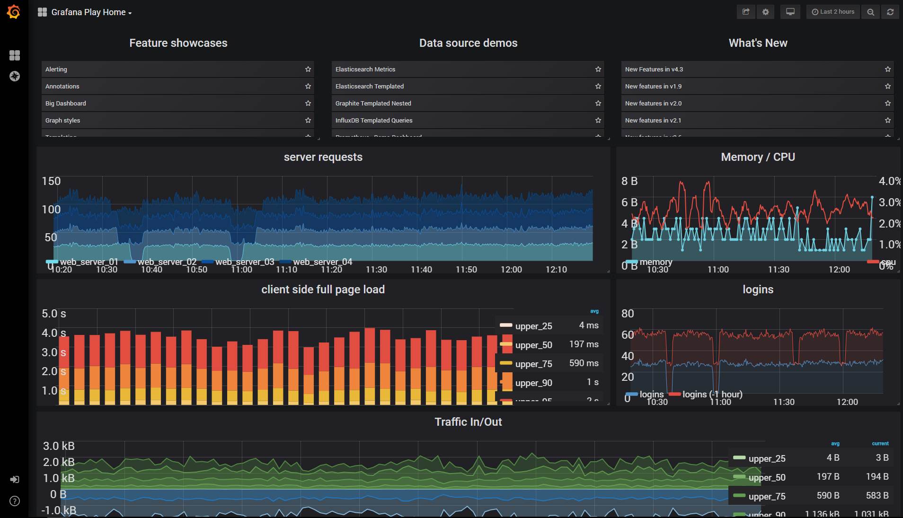The image size is (903, 518).
Task: Open the logins panel title menu
Action: click(x=758, y=290)
